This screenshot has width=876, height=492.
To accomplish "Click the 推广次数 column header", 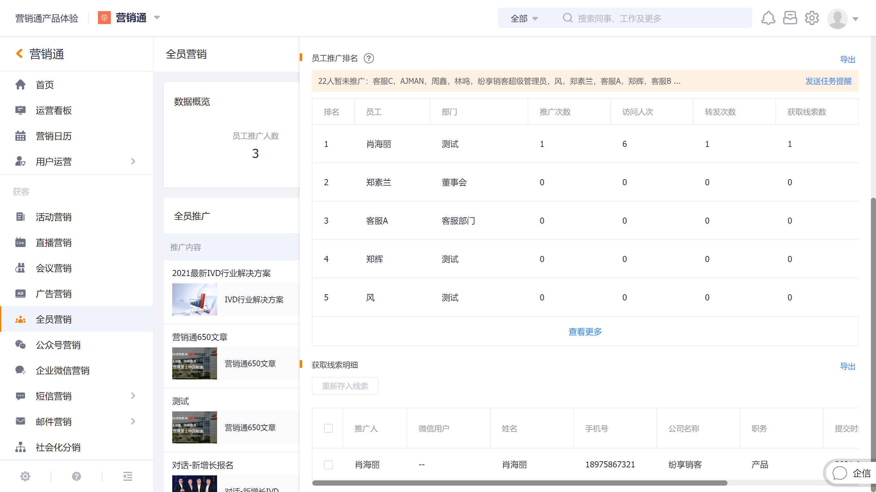I will 555,112.
